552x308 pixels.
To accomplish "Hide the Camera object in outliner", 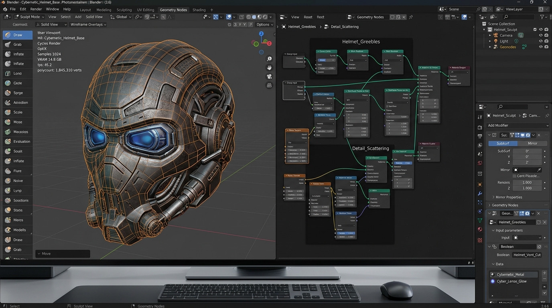I will (541, 35).
